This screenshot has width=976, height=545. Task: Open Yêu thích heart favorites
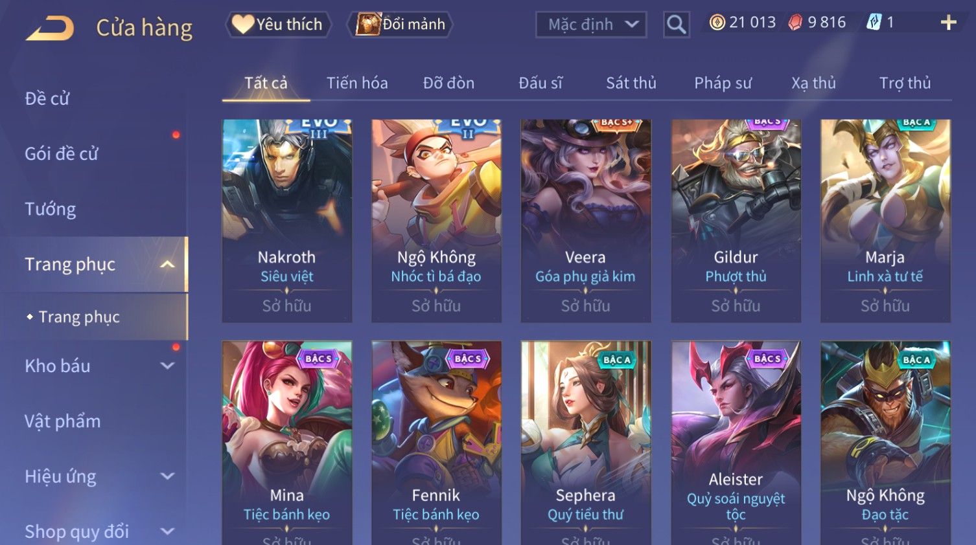279,25
